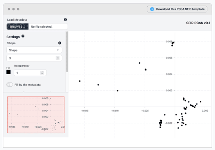The image size is (215, 150).
Task: Click the pink minimap overview thumbnail
Action: point(36,115)
